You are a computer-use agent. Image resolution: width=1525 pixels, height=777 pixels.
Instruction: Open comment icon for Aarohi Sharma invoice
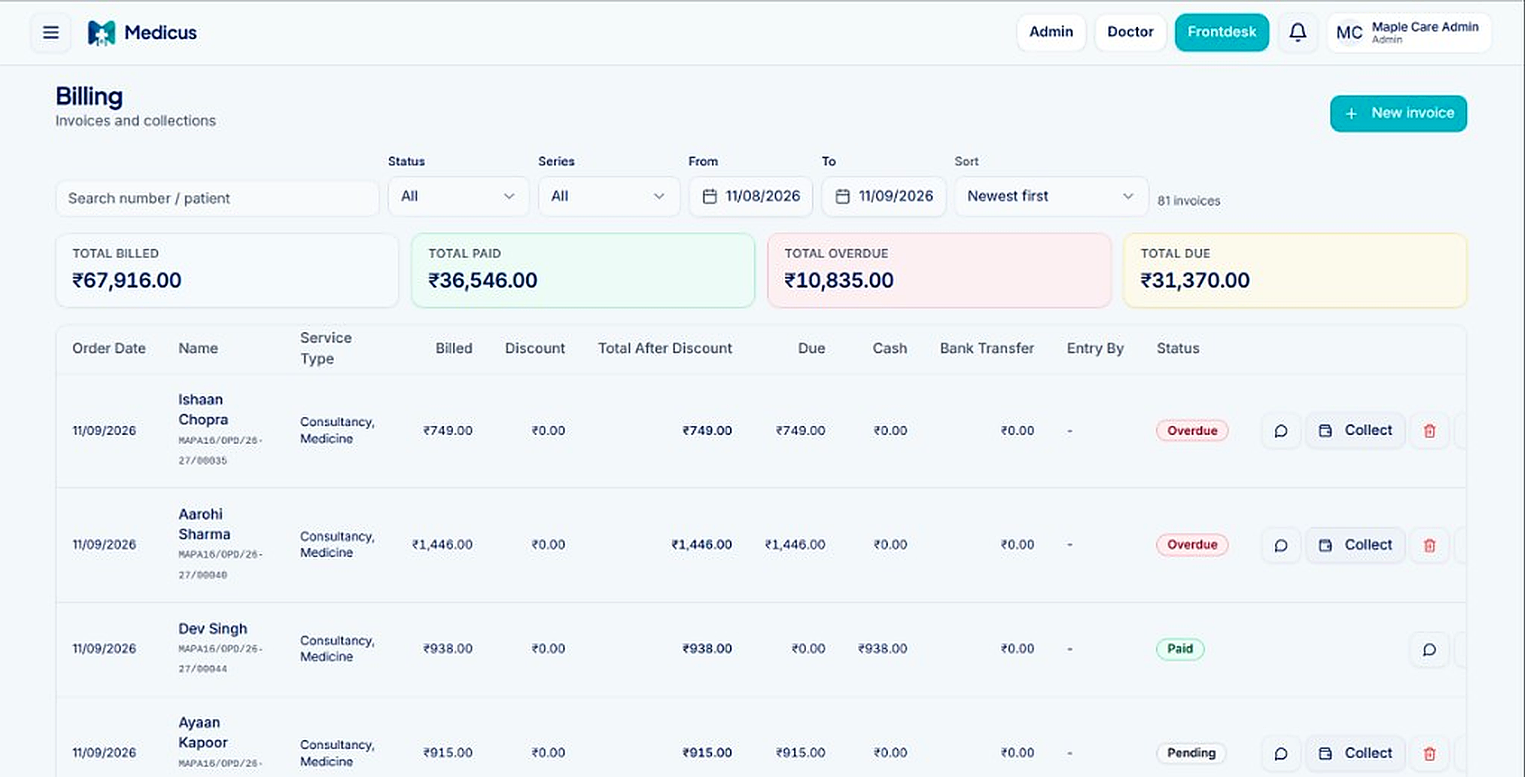click(1281, 545)
